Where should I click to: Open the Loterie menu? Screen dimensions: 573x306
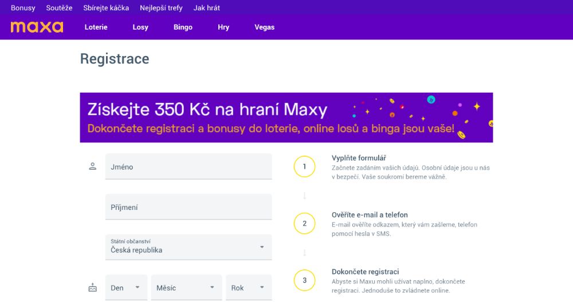pos(96,27)
